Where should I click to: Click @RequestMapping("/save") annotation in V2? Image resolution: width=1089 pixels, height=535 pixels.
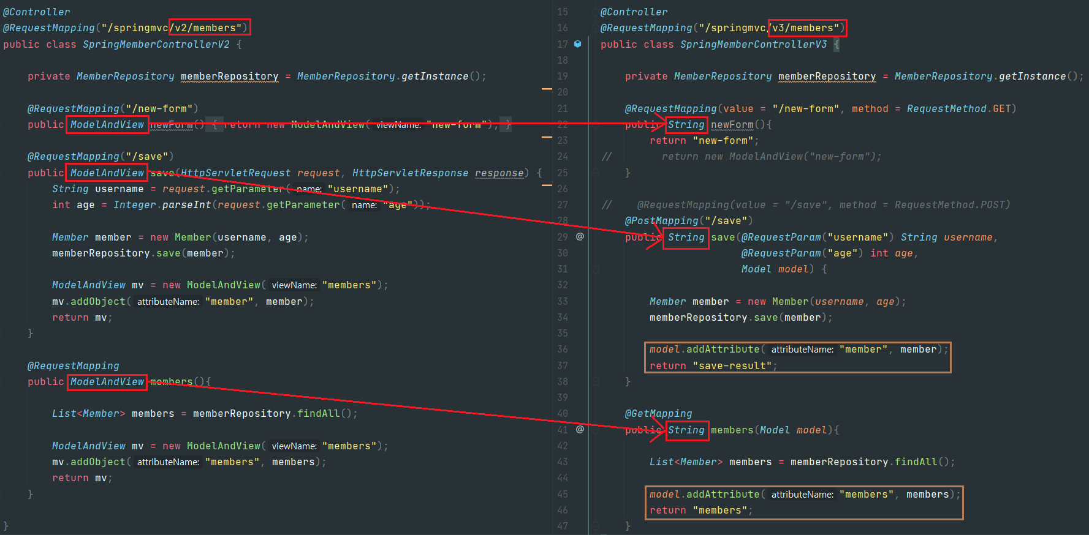(101, 157)
